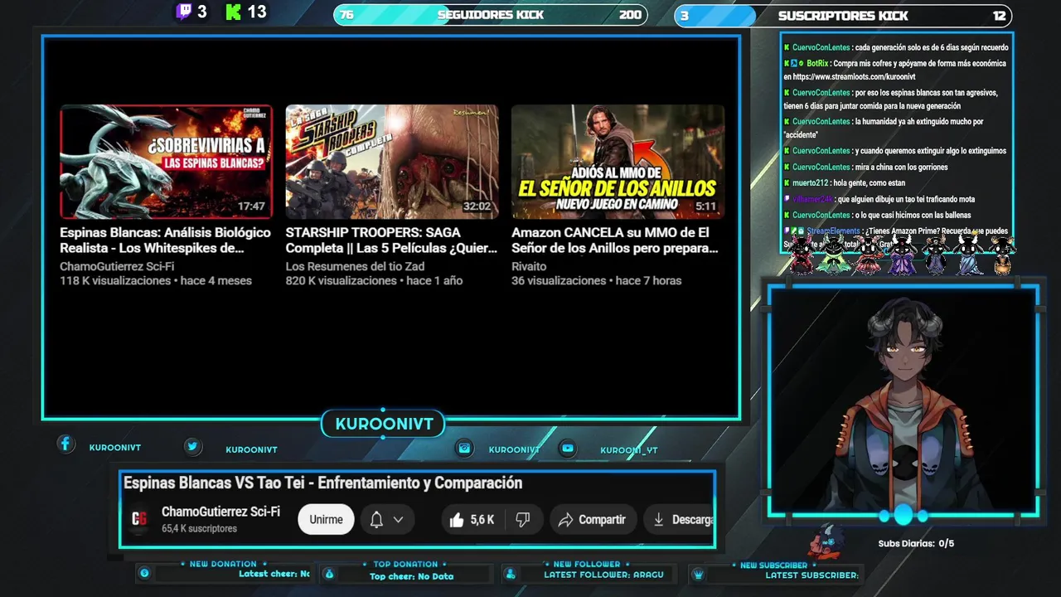Click the 17:47 duration badge
Screen dimensions: 1061x597
[x=251, y=206]
